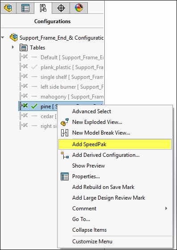Click the New Exploded View icon
The width and height of the screenshot is (177, 250).
tap(65, 122)
